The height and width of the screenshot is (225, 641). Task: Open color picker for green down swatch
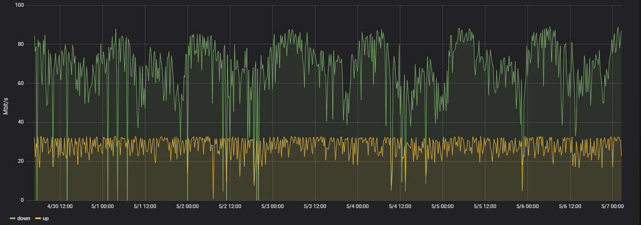13,219
